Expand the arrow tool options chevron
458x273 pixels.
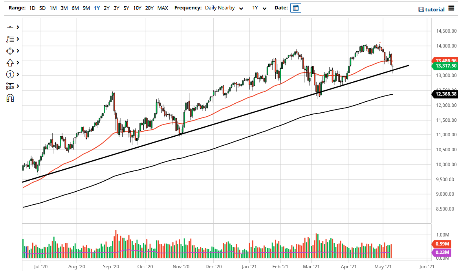pos(17,62)
